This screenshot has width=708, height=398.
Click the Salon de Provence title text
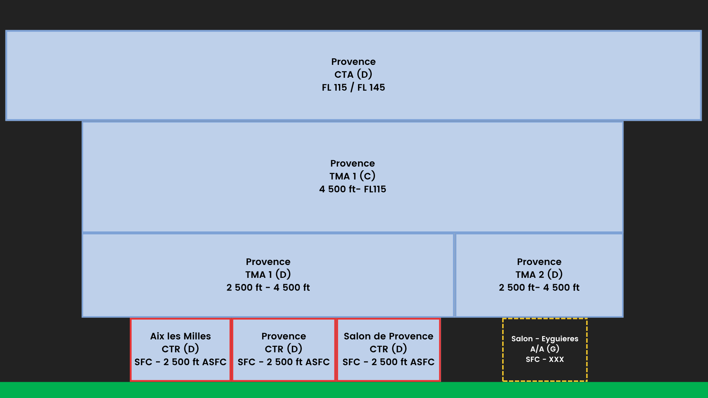tap(388, 336)
